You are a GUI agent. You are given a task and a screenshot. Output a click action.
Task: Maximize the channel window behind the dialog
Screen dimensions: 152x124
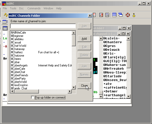(x=123, y=34)
